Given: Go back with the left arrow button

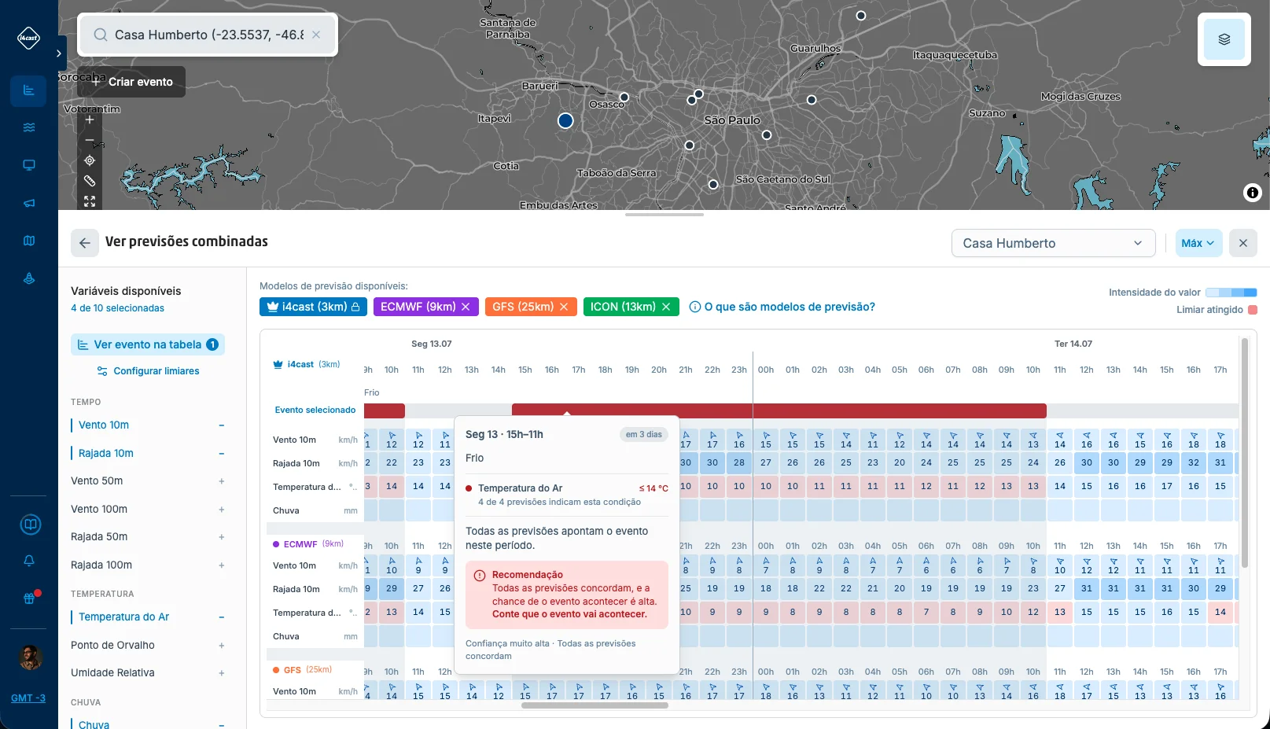Looking at the screenshot, I should point(85,243).
